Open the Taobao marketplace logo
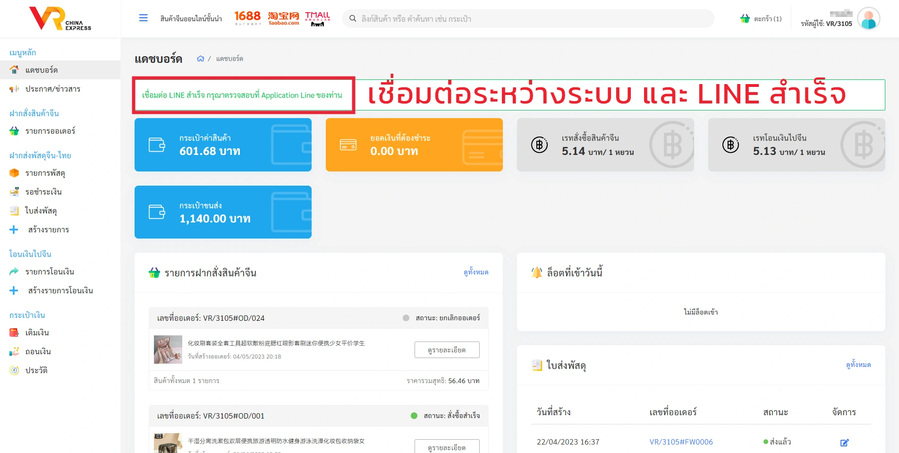This screenshot has width=899, height=453. click(283, 18)
